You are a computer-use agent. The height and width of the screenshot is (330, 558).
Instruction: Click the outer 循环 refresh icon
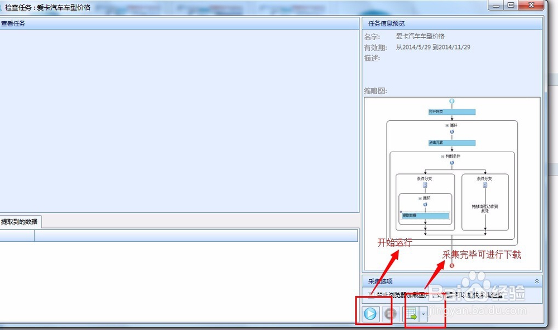452,132
